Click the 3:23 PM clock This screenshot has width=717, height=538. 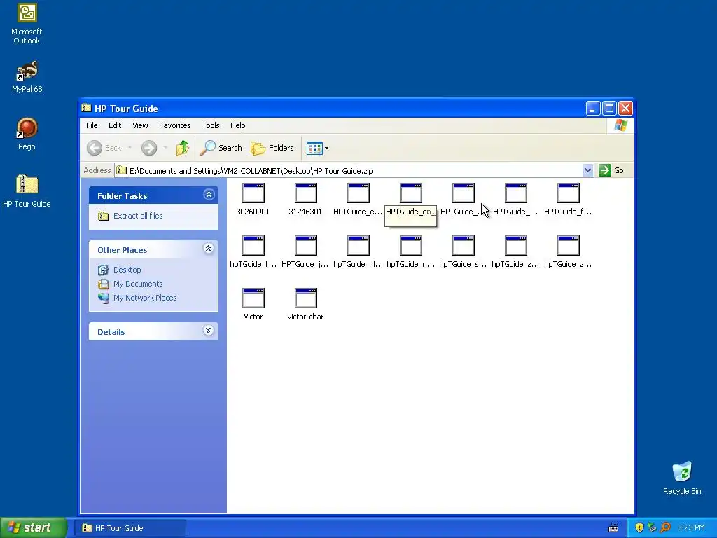[690, 527]
